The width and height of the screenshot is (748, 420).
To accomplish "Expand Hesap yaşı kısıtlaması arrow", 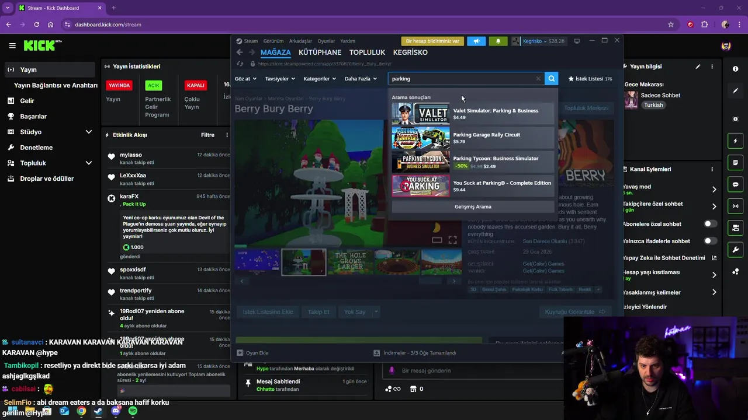I will [714, 275].
